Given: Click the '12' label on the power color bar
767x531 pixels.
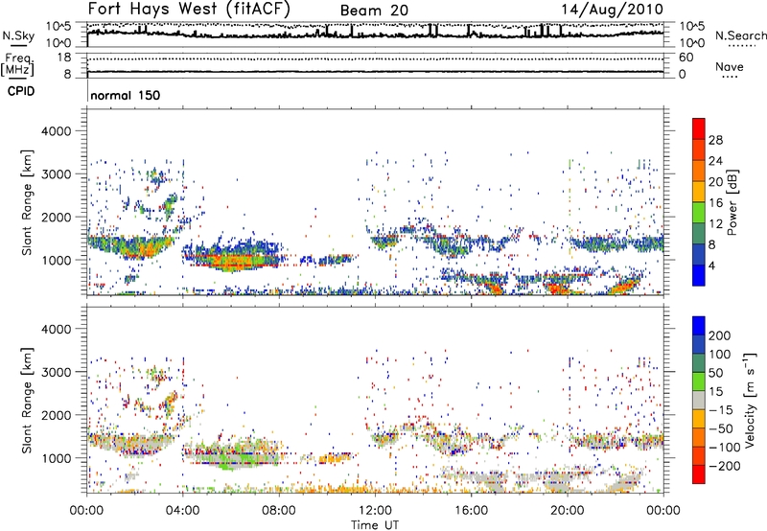Looking at the screenshot, I should 715,224.
